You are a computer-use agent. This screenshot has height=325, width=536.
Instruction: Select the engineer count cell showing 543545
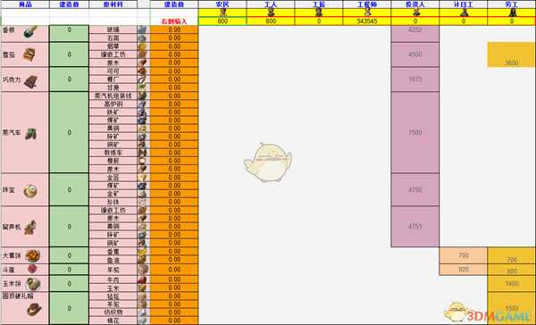(367, 21)
